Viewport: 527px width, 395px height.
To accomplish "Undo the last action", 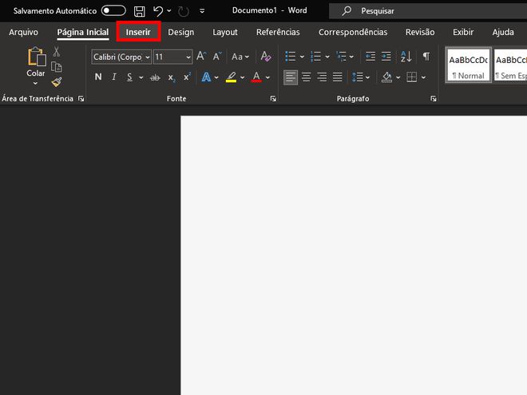I will (x=158, y=11).
